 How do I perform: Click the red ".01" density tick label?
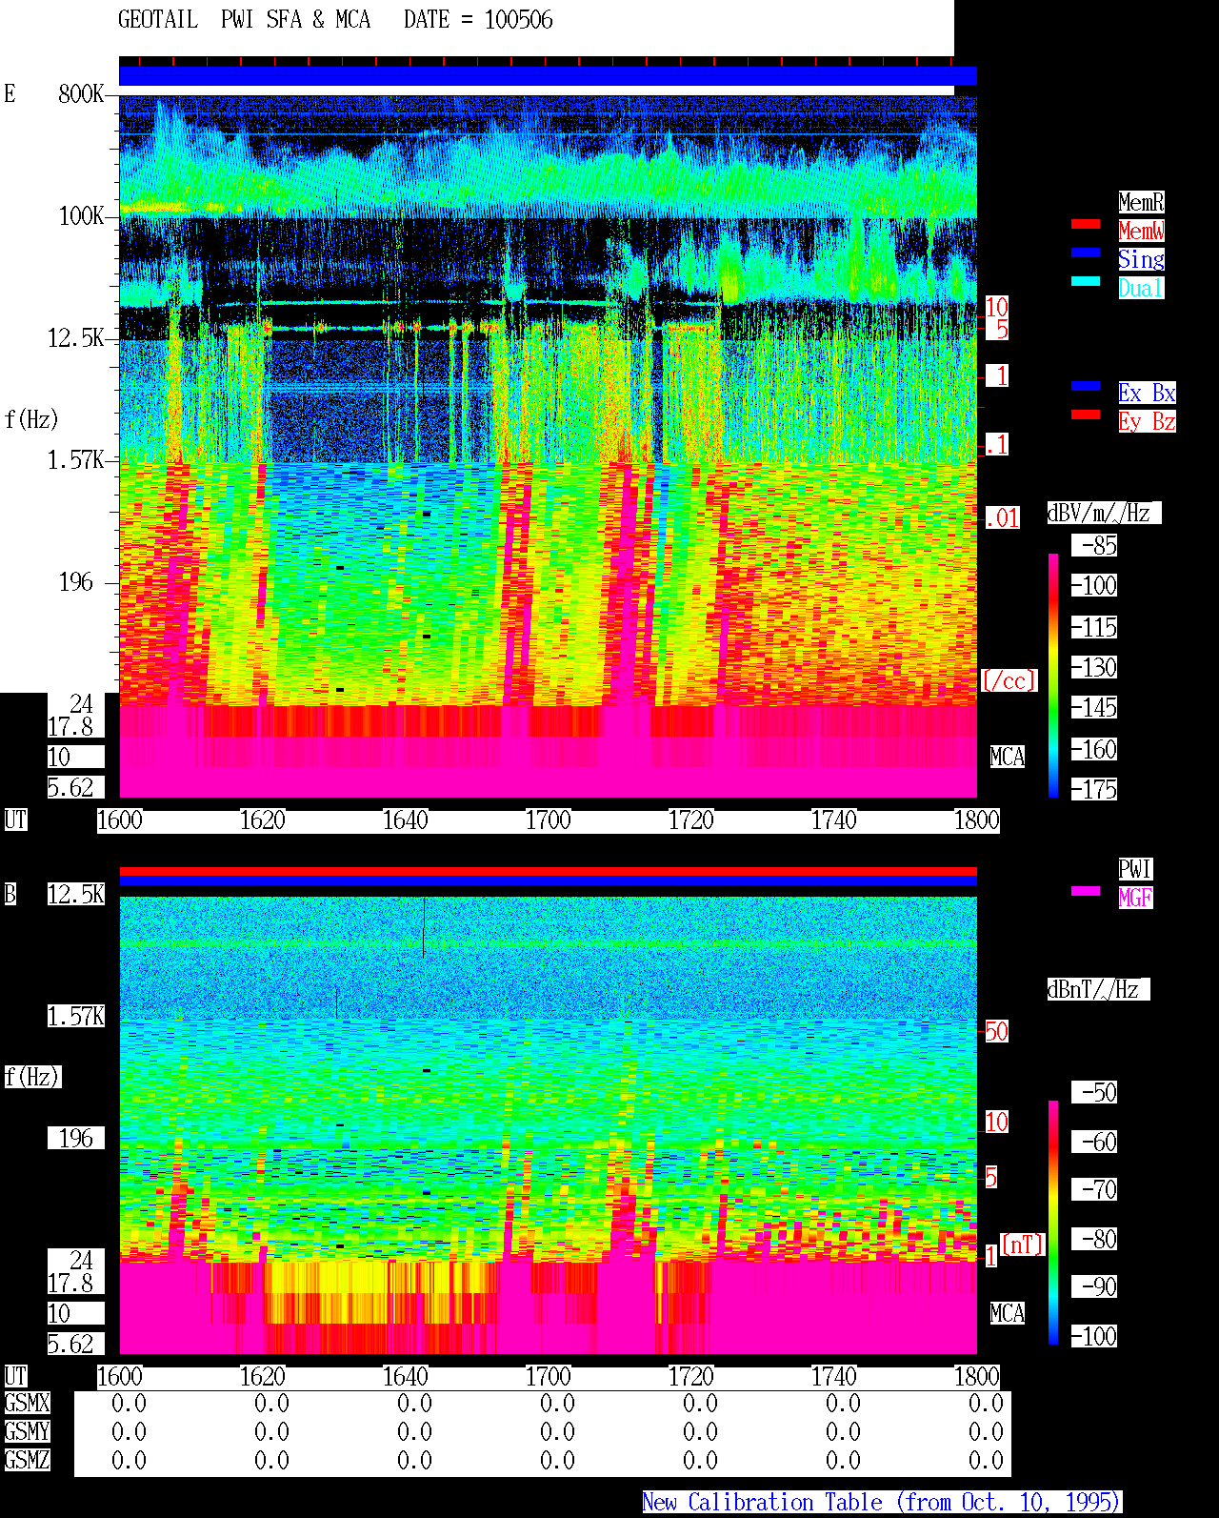point(1002,518)
